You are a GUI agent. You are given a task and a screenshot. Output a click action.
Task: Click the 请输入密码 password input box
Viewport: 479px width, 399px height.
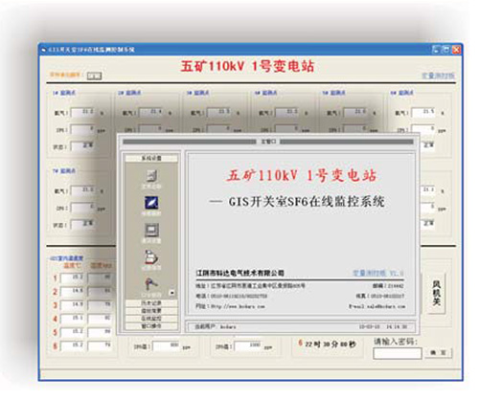398,353
